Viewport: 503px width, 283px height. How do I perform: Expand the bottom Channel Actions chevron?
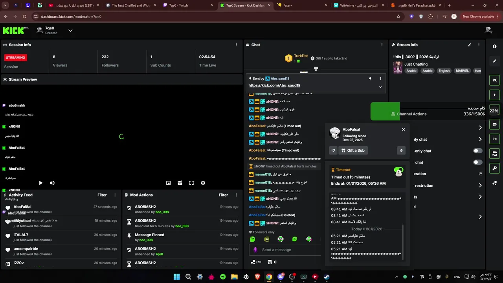[x=480, y=217]
